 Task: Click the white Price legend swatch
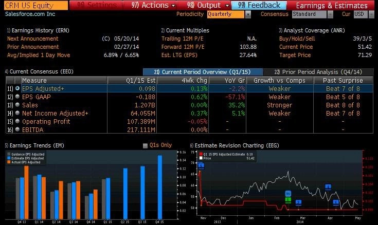(201, 158)
